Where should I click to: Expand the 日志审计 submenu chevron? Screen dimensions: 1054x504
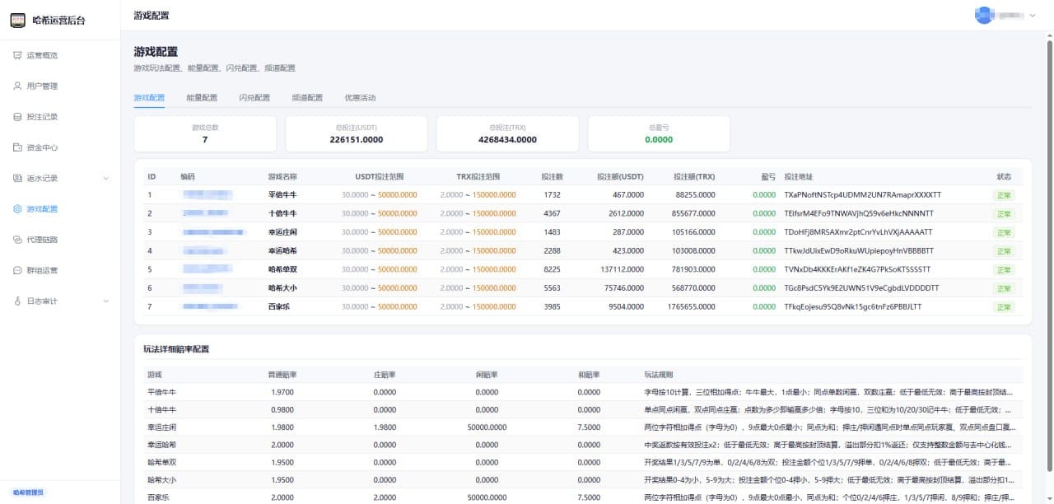pos(105,301)
